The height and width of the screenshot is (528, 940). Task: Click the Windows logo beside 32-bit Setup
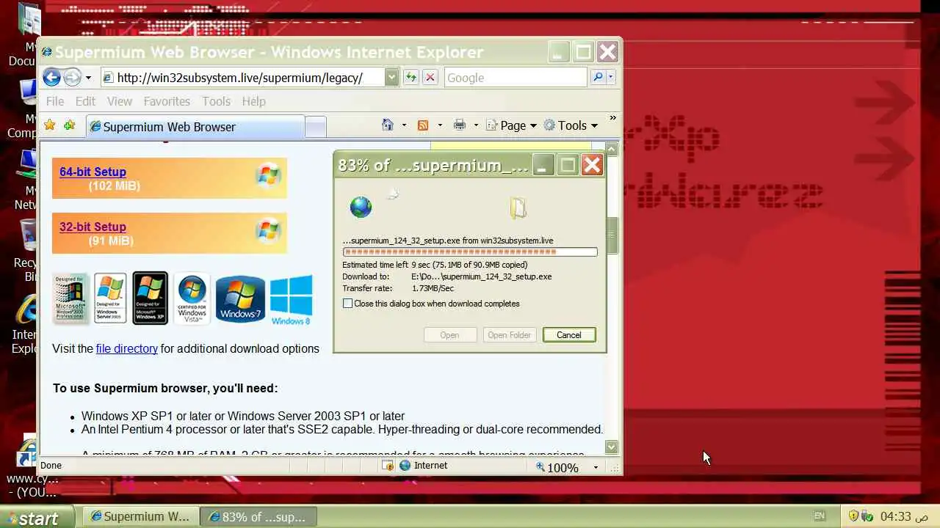click(x=268, y=231)
